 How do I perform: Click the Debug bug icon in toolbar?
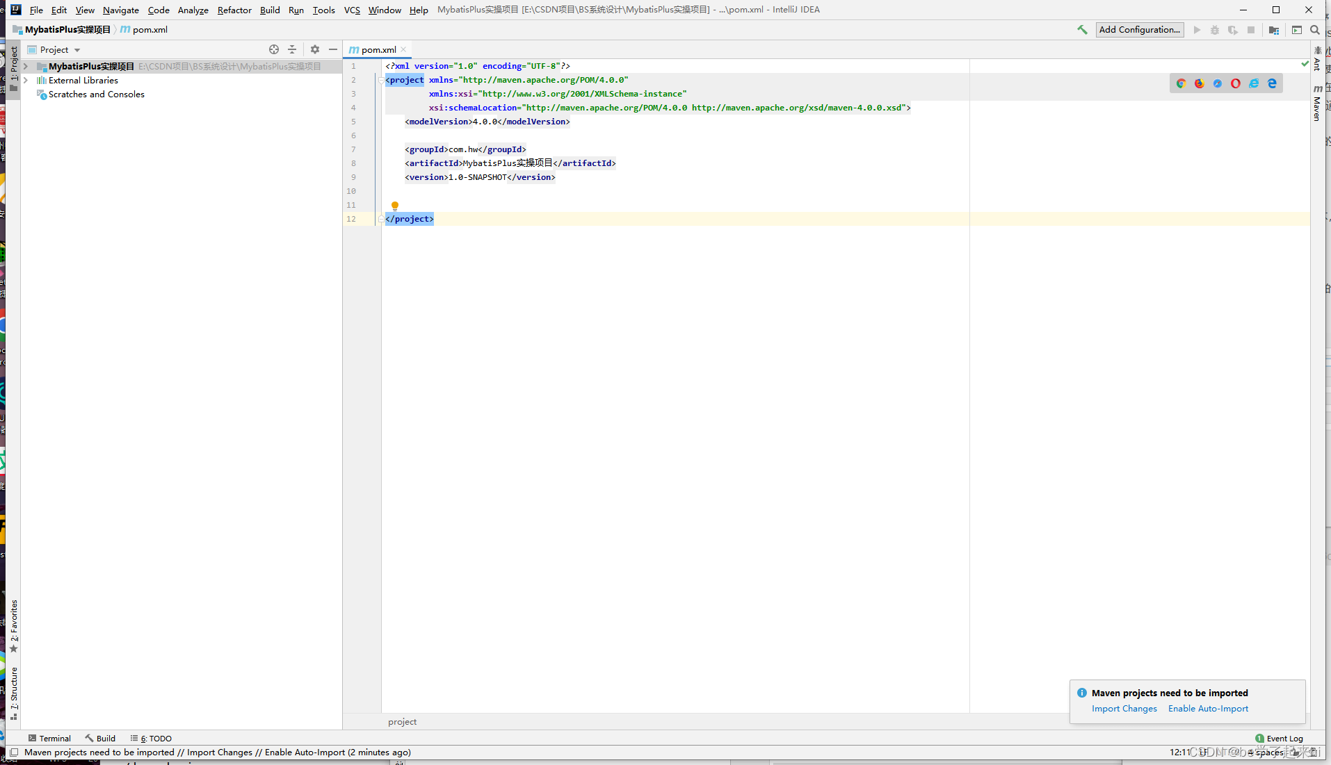click(x=1215, y=30)
